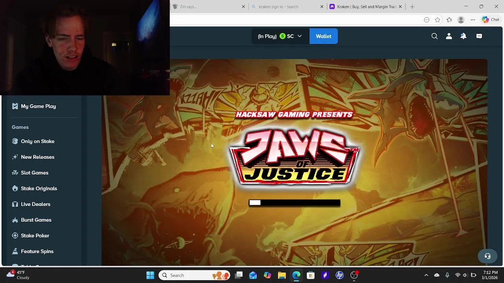
Task: Click the Stake Poker chip icon
Action: coord(15,235)
